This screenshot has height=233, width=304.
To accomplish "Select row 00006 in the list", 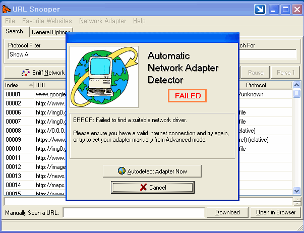I will tap(35, 112).
